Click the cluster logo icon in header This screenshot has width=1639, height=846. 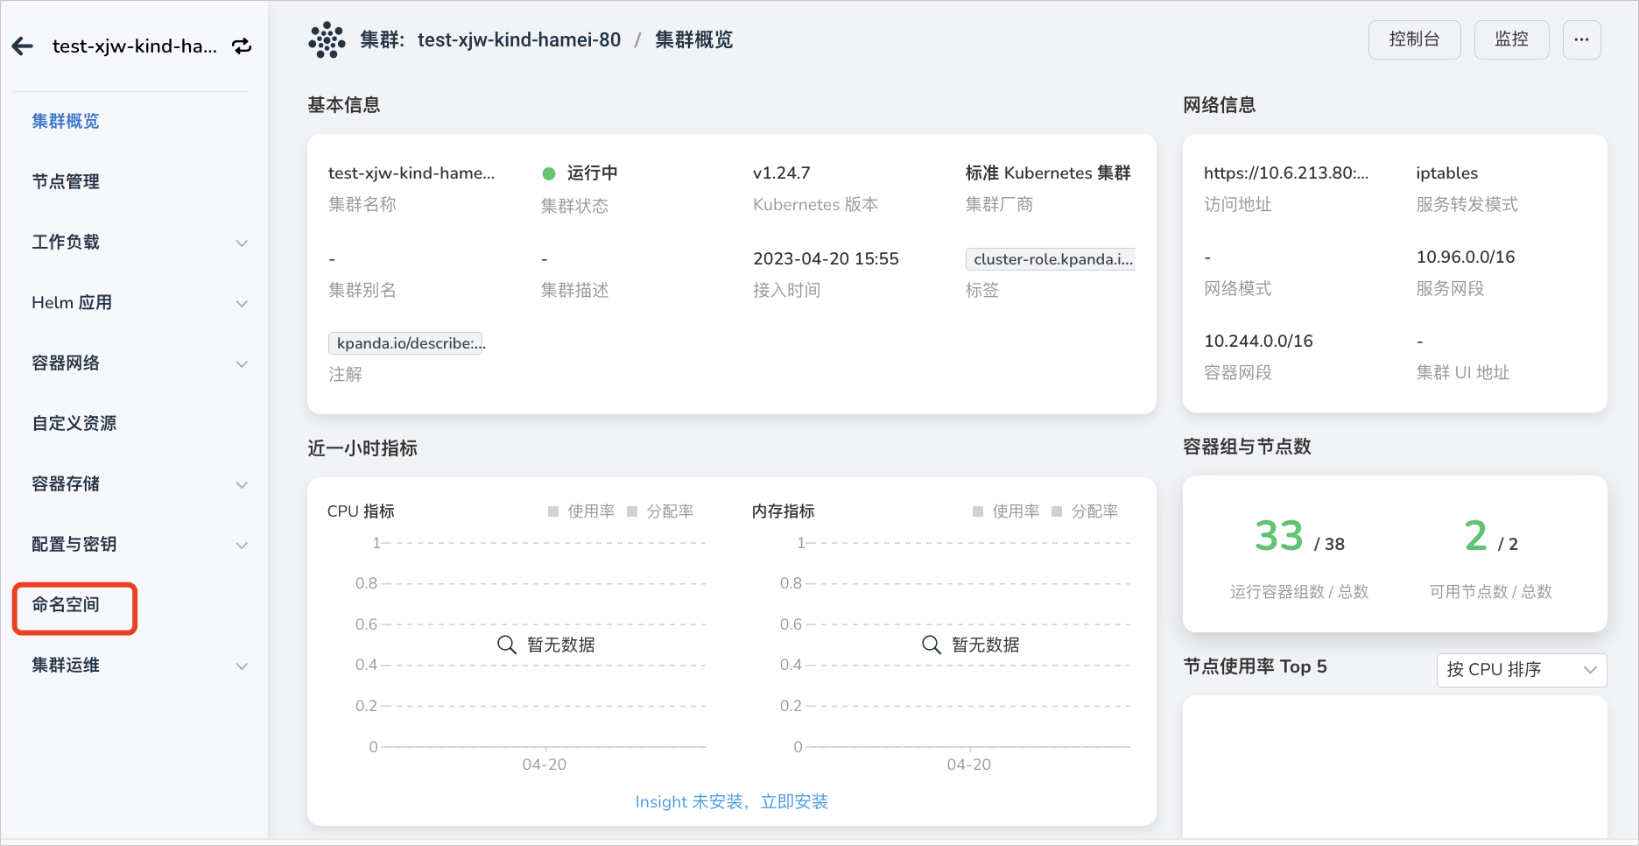[327, 40]
